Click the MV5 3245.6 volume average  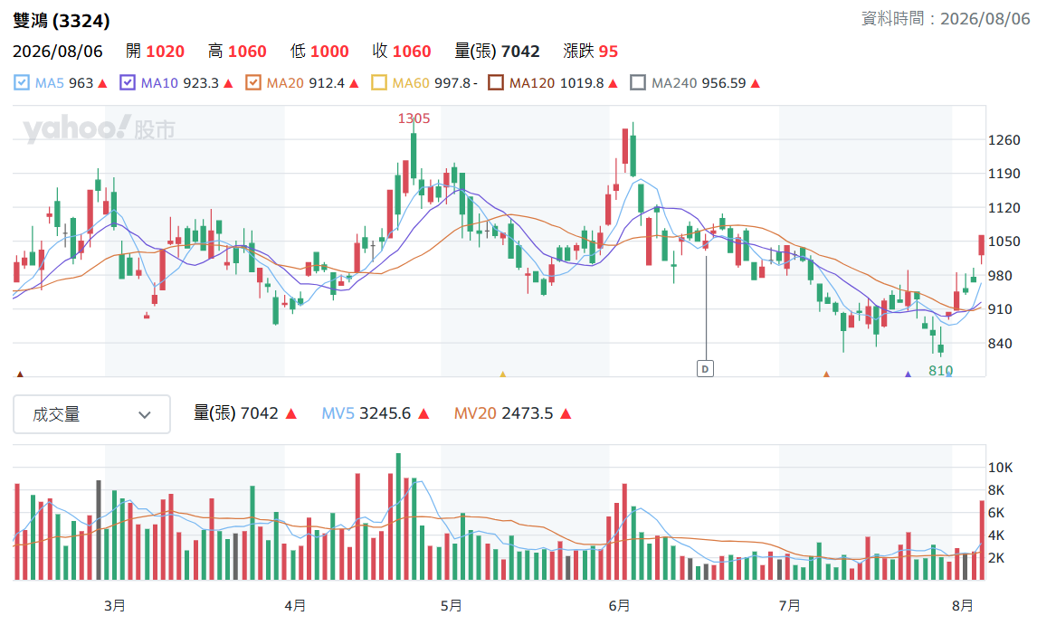(x=366, y=414)
